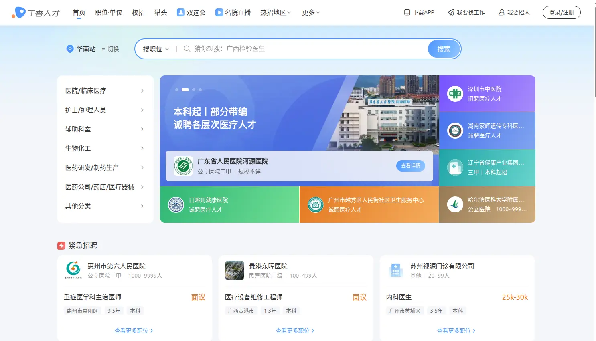The width and height of the screenshot is (596, 341).
Task: Expand the 其他分类 category arrow
Action: (142, 206)
